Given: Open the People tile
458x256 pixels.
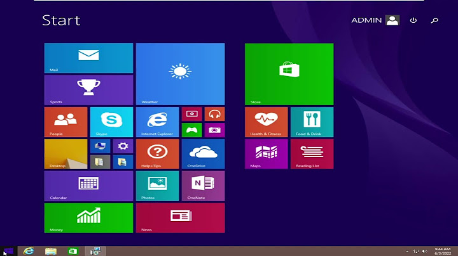Looking at the screenshot, I should [x=66, y=122].
